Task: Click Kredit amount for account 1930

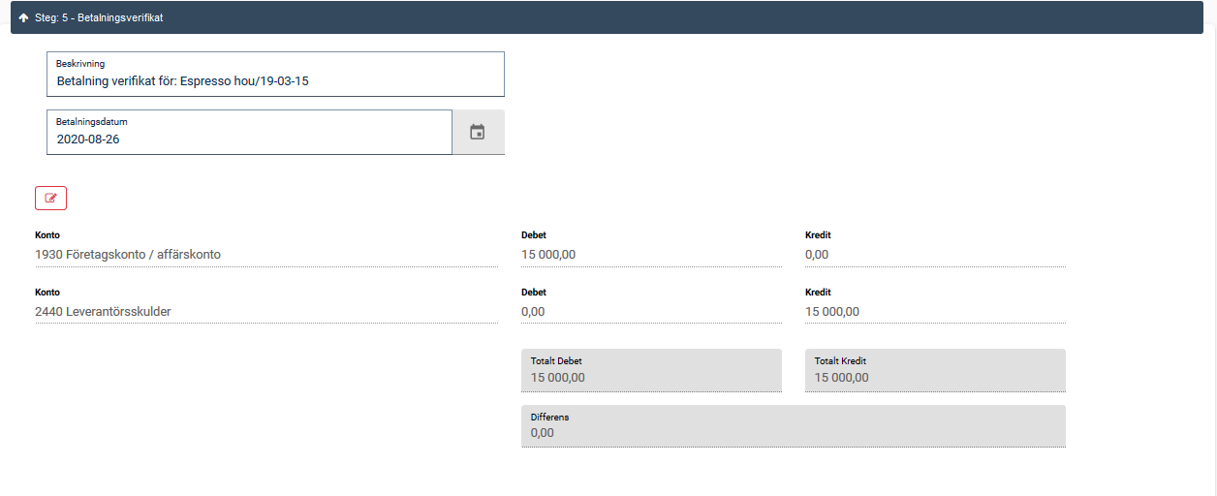Action: pyautogui.click(x=934, y=255)
